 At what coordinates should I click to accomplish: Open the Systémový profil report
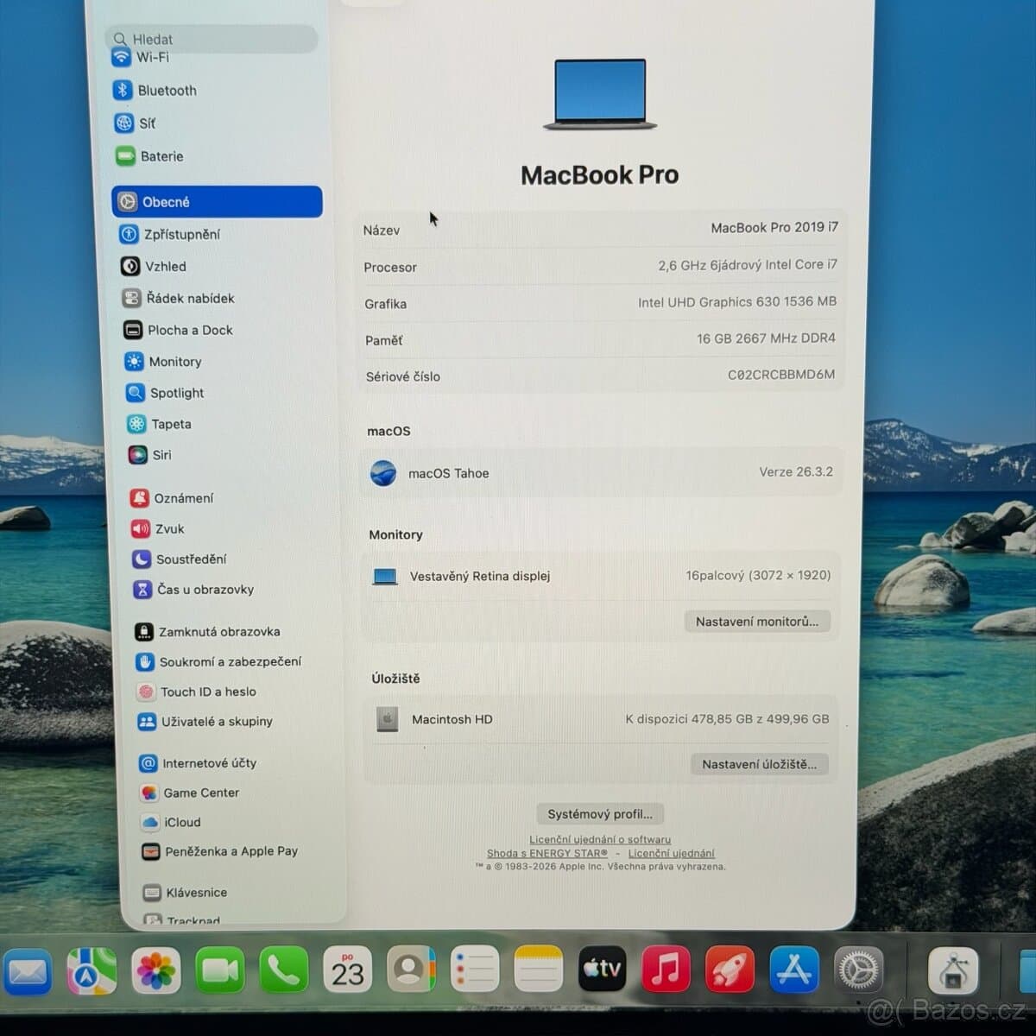[600, 814]
